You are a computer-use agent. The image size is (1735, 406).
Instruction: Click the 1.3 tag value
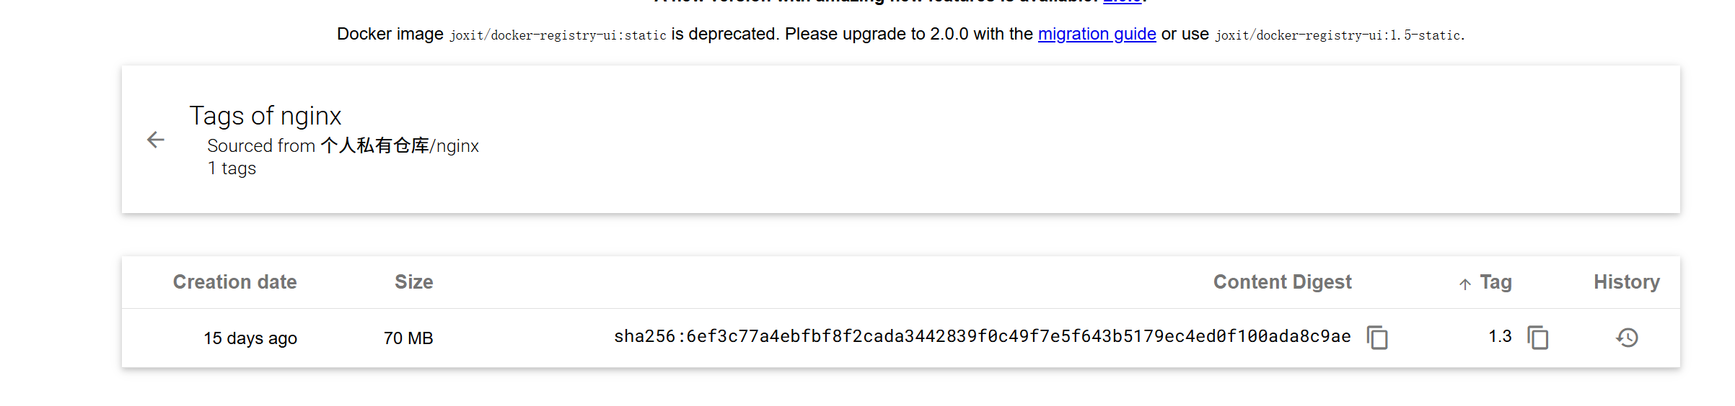pos(1500,337)
